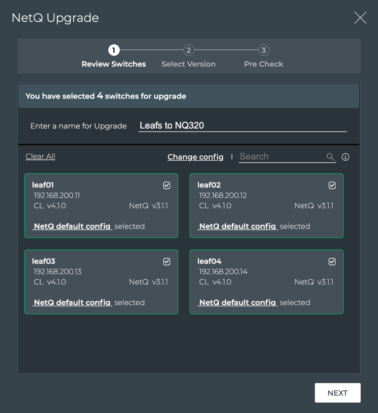The image size is (378, 413).
Task: Focus the Search switches field
Action: pyautogui.click(x=281, y=157)
